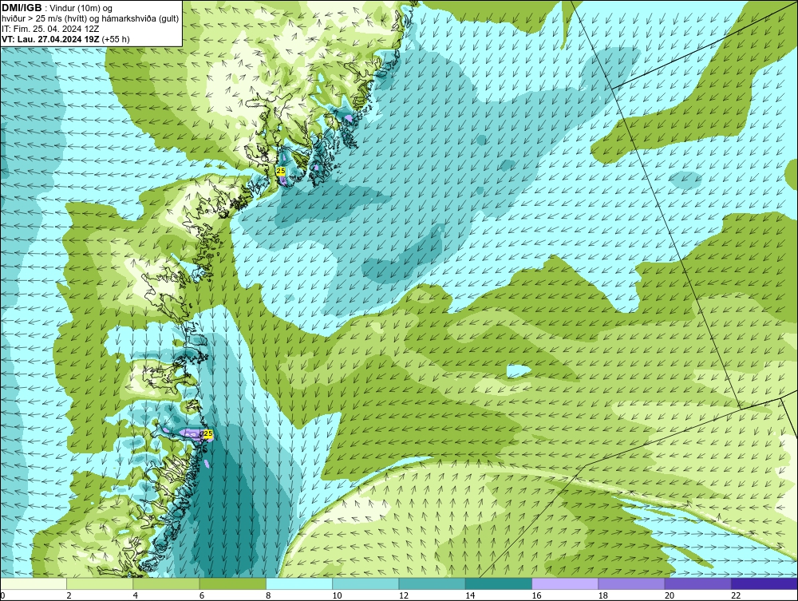This screenshot has width=798, height=601.
Task: Click the 'DMI/IGB : Vindur (10m) og' title line
Action: coord(57,8)
